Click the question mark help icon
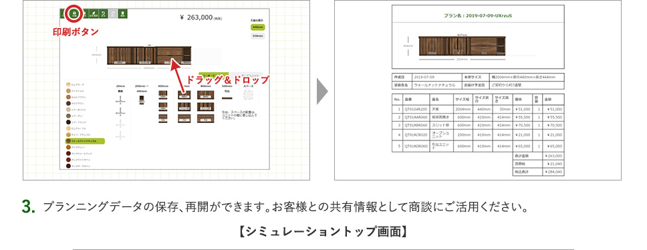This screenshot has height=250, width=647. (104, 13)
